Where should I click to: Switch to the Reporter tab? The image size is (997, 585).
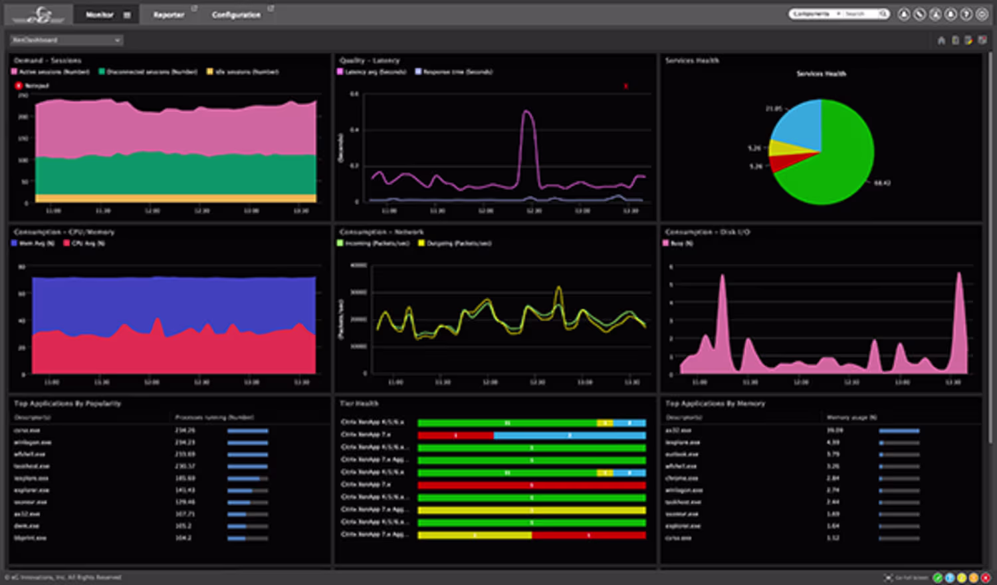click(x=169, y=15)
